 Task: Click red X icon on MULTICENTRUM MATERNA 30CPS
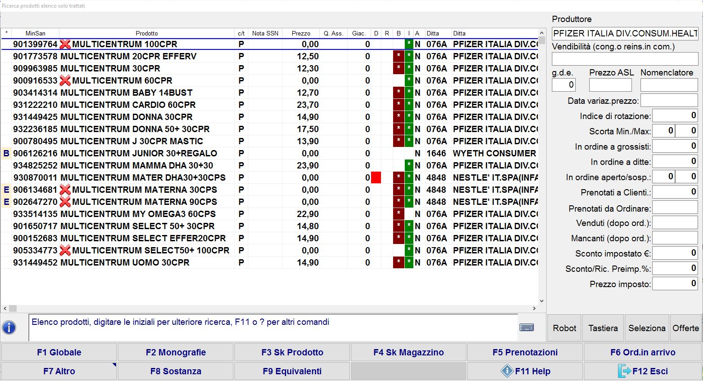(x=65, y=190)
